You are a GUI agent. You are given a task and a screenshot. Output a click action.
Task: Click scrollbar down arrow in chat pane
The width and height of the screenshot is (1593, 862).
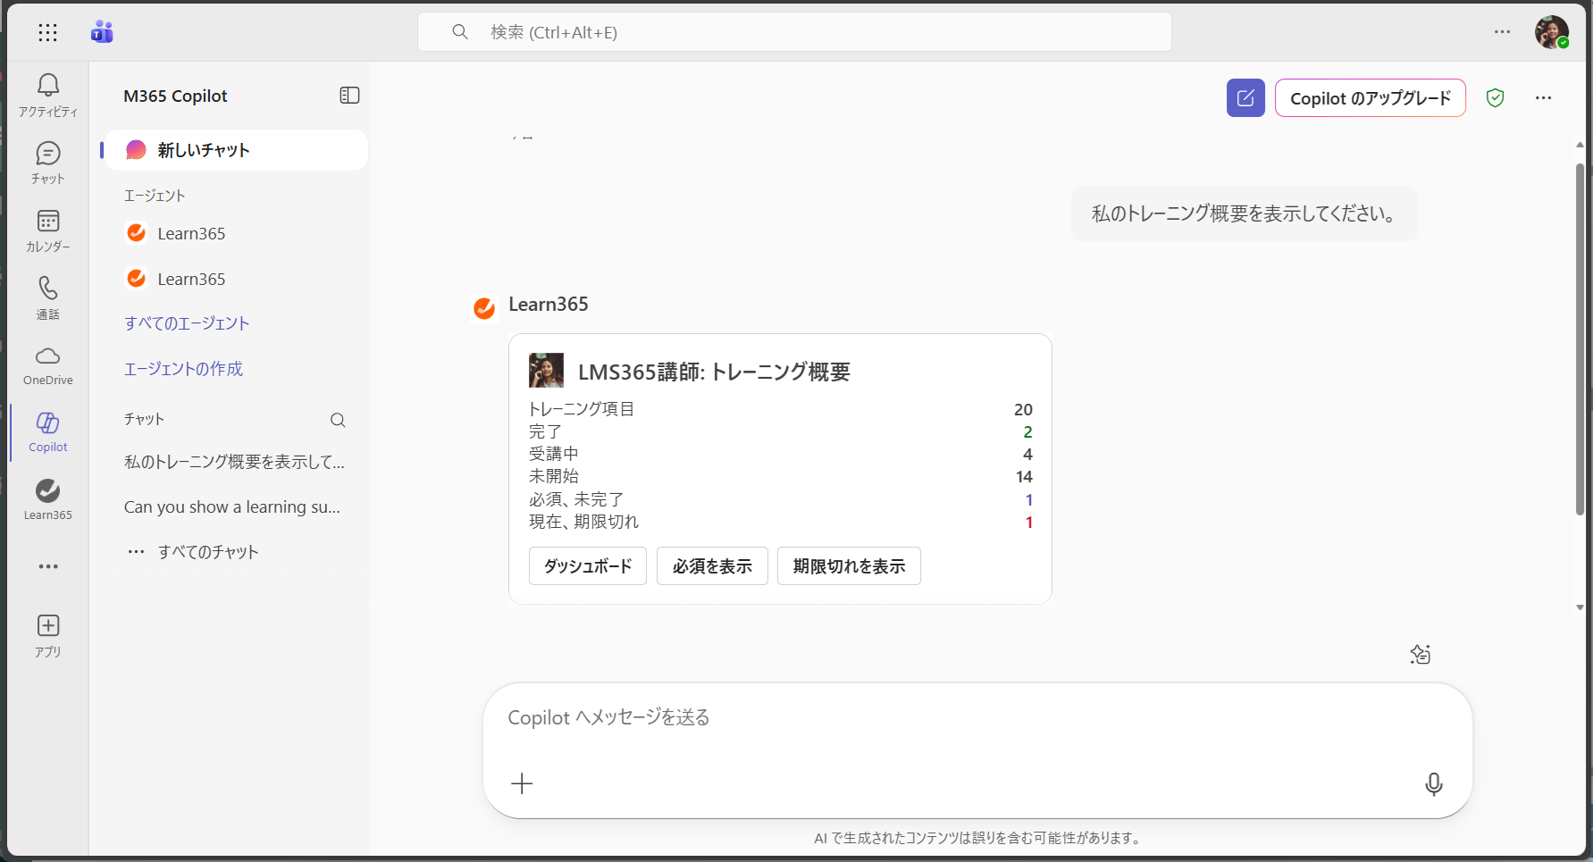1580,607
